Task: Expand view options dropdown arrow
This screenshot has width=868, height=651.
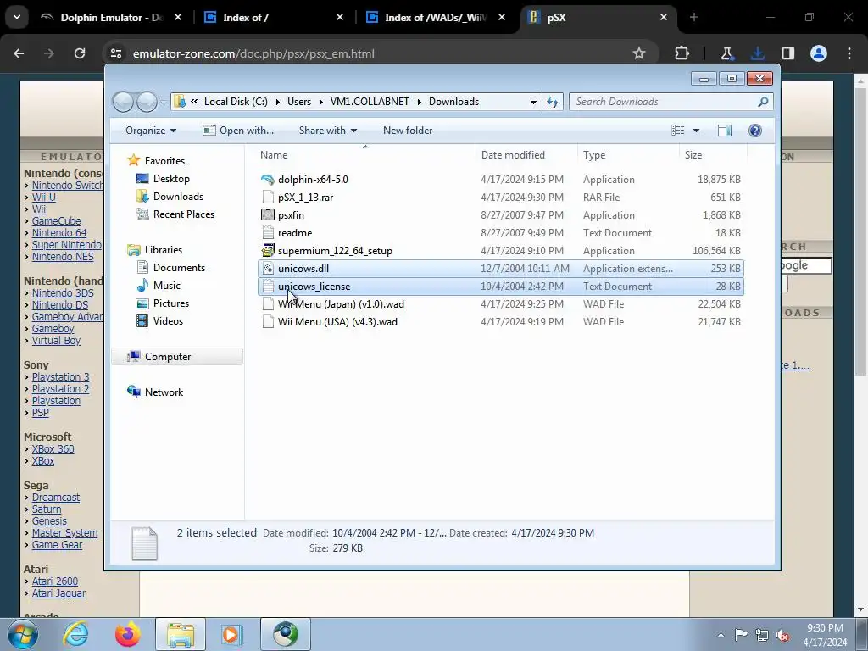Action: [x=697, y=130]
